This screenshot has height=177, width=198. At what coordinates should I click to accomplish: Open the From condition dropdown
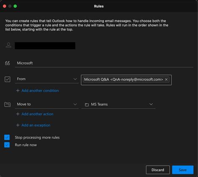[x=47, y=79]
